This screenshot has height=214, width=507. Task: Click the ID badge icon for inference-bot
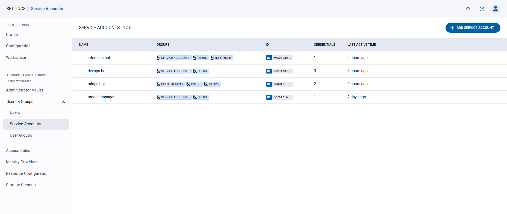coord(269,58)
